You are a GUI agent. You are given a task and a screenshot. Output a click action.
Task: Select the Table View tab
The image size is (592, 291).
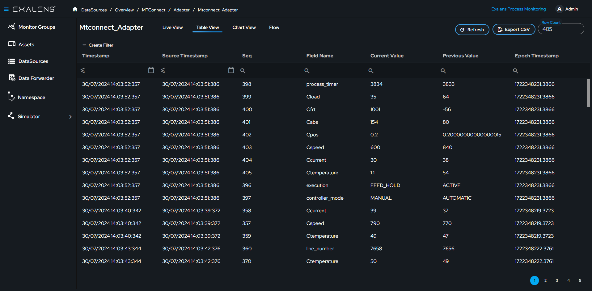pos(208,27)
